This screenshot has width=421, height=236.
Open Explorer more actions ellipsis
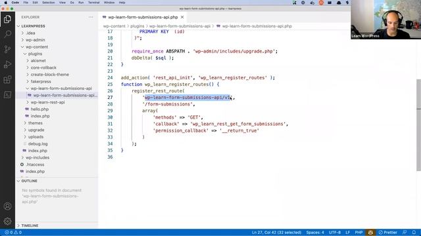(91, 17)
